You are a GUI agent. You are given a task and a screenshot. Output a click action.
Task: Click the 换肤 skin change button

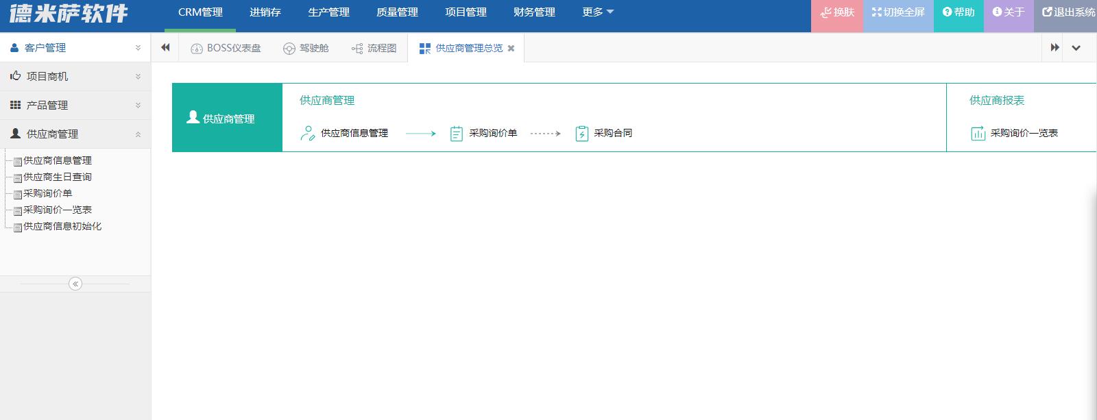click(837, 12)
